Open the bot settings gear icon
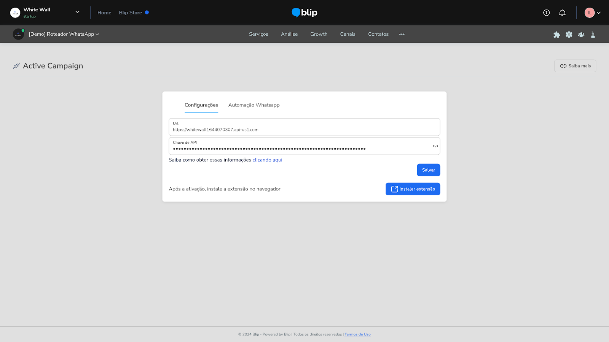The image size is (609, 342). 569,35
